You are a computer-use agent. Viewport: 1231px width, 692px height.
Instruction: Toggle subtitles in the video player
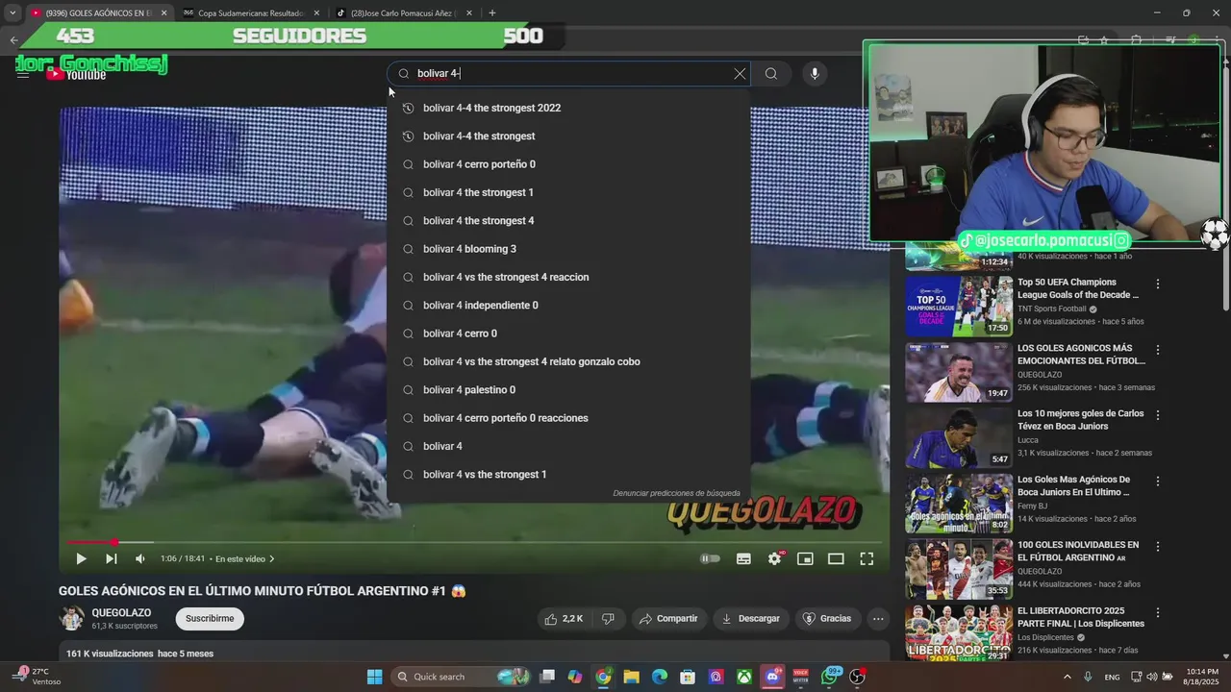tap(743, 558)
